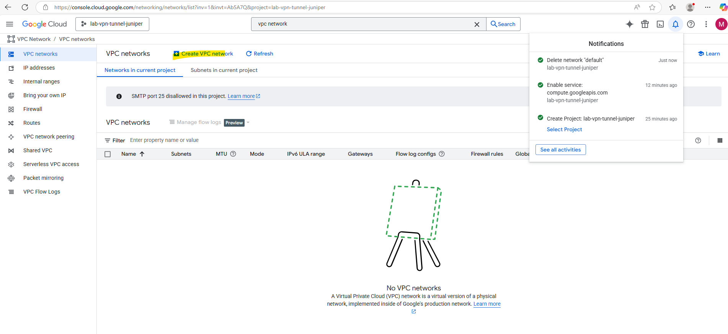This screenshot has width=728, height=334.
Task: Click the Gateways column header
Action: (360, 154)
